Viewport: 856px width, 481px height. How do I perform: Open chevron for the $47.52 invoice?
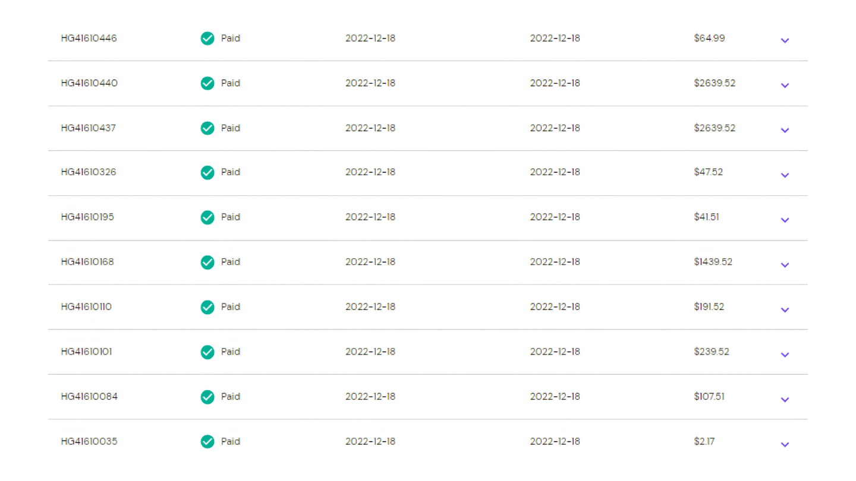pyautogui.click(x=785, y=175)
